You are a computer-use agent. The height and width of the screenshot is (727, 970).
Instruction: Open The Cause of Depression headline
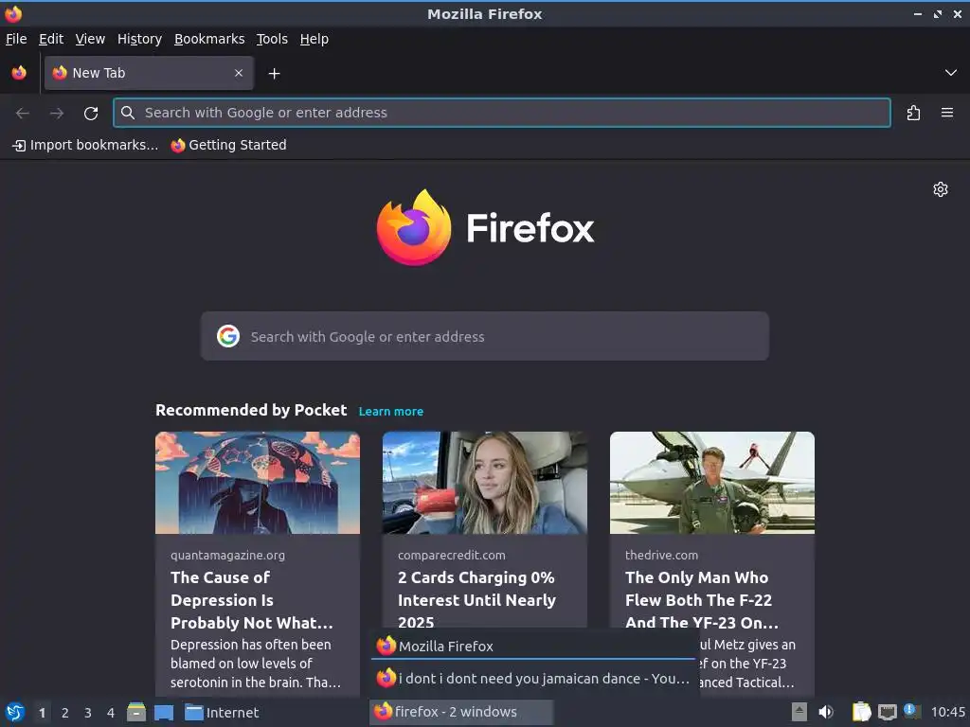point(252,600)
